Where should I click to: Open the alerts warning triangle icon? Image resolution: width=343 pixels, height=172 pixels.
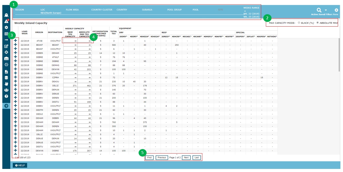coord(6,21)
